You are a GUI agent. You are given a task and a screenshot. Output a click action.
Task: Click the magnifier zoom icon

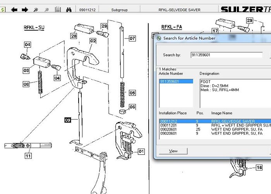[36, 10]
